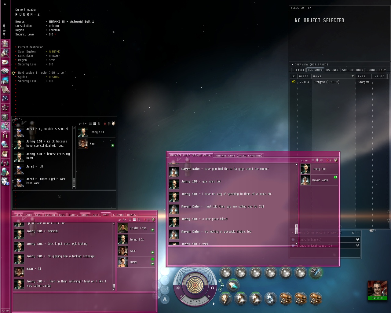Screen dimensions: 391x313
Task: Open the map constellation icon in sidebar
Action: coord(5,98)
